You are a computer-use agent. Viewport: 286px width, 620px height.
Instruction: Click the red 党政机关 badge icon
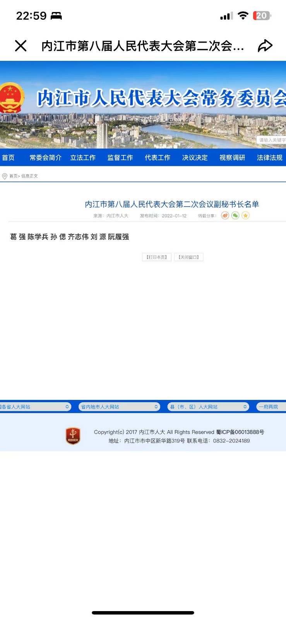point(73,436)
